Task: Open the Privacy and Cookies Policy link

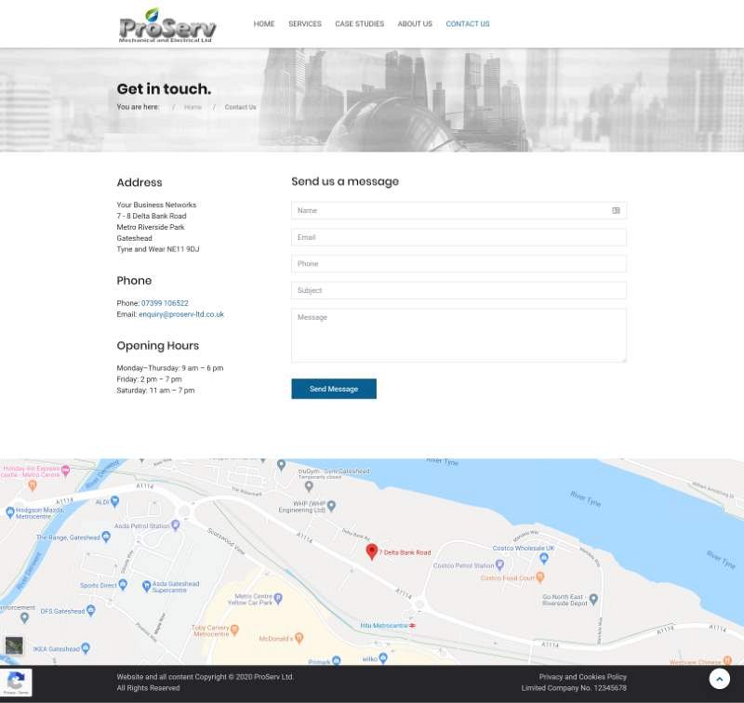Action: click(582, 677)
